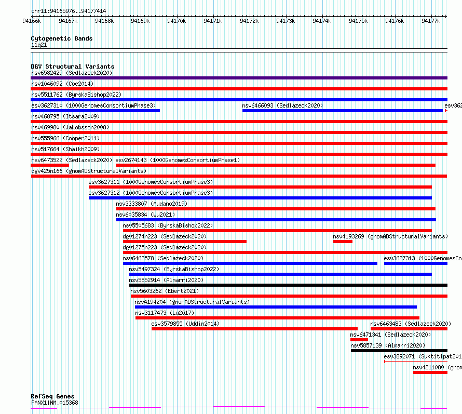This screenshot has width=462, height=414.
Task: Click the PANX1|NM_015368 gene label
Action: pyautogui.click(x=55, y=403)
